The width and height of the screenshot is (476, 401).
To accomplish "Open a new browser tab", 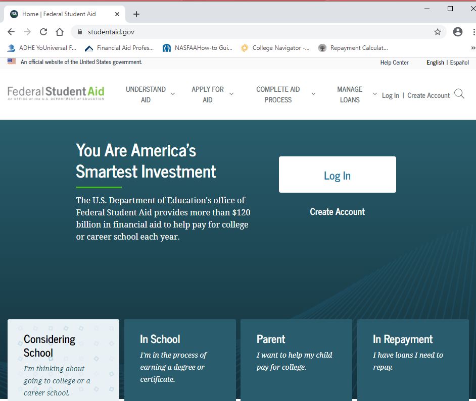I will (136, 14).
